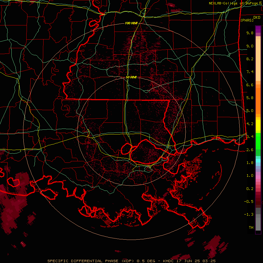Select the 9.8 value on the scale

(x=250, y=33)
